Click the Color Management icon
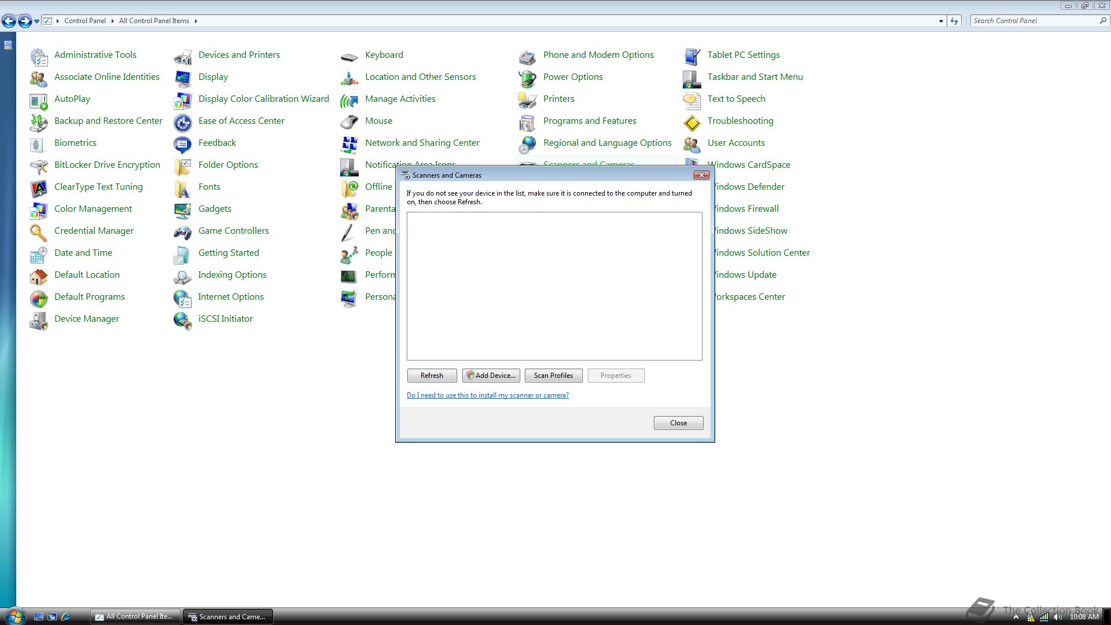The image size is (1111, 625). click(x=39, y=210)
